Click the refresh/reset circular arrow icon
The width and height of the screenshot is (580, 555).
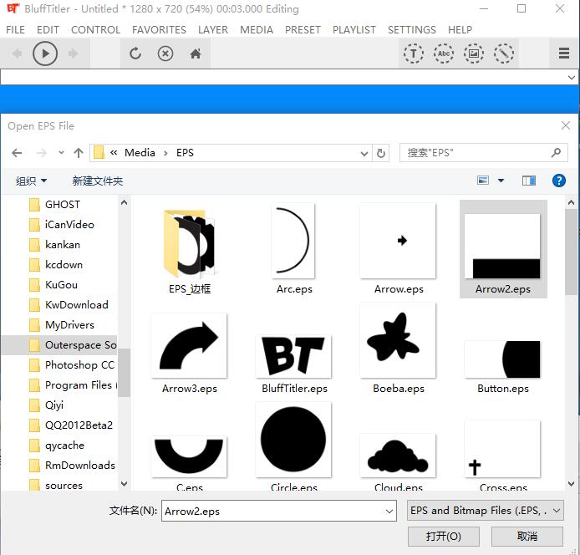point(135,53)
